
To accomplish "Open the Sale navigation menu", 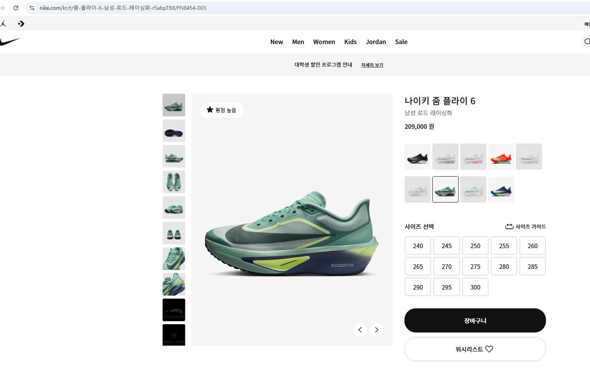I will (401, 42).
